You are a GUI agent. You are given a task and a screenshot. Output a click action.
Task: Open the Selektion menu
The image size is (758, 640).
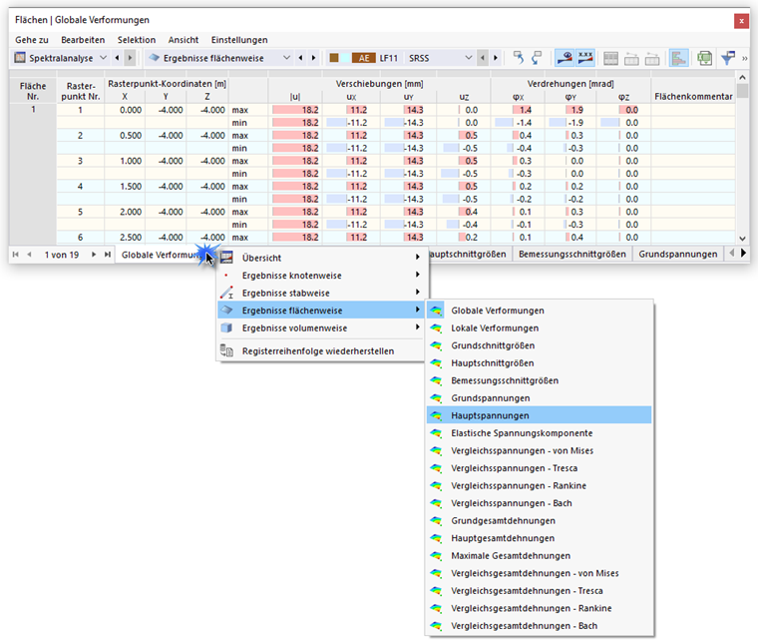pos(137,40)
